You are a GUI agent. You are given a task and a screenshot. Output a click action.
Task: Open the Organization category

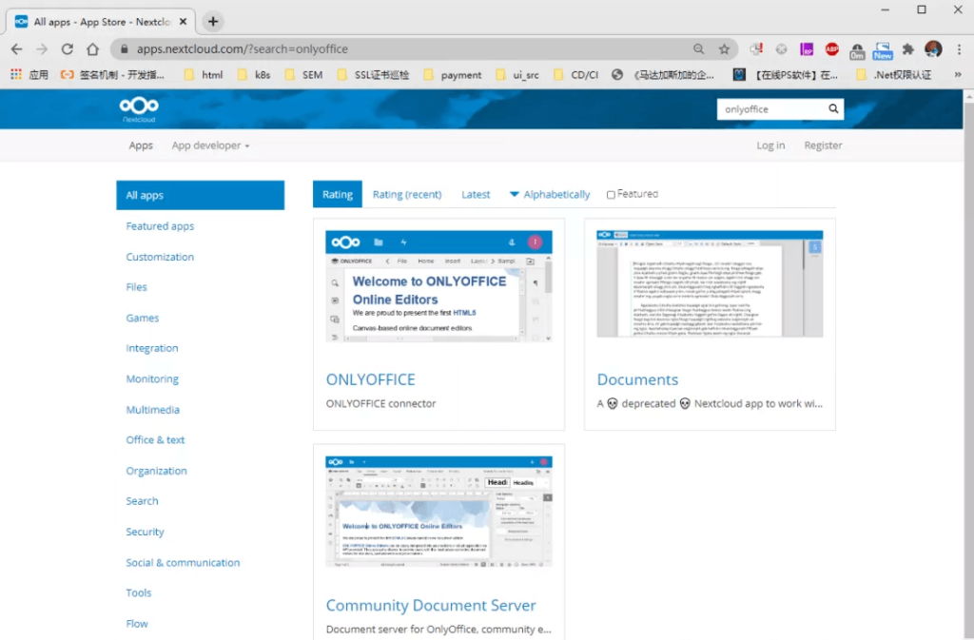pyautogui.click(x=156, y=471)
